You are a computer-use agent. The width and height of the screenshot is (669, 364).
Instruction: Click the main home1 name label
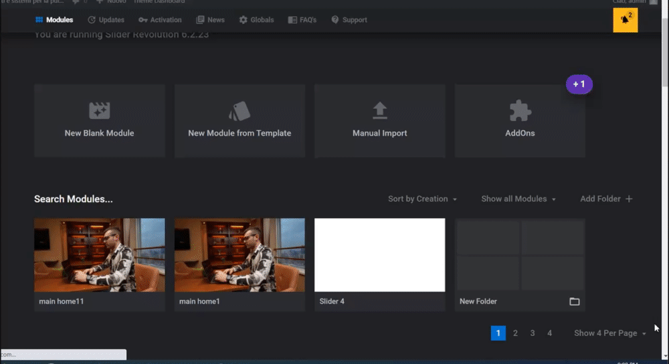point(199,301)
